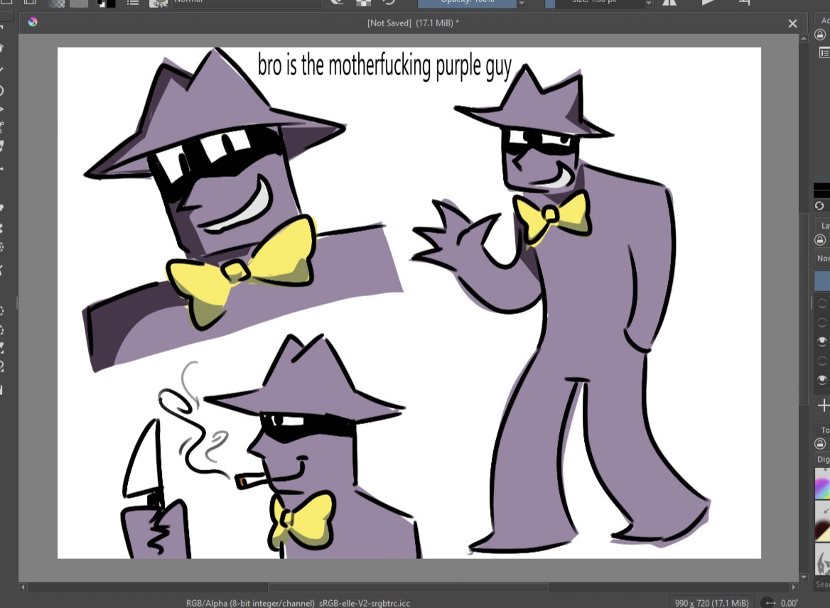Show the hidden layer between the two visible layers
Viewport: 830px width, 608px height.
822,361
